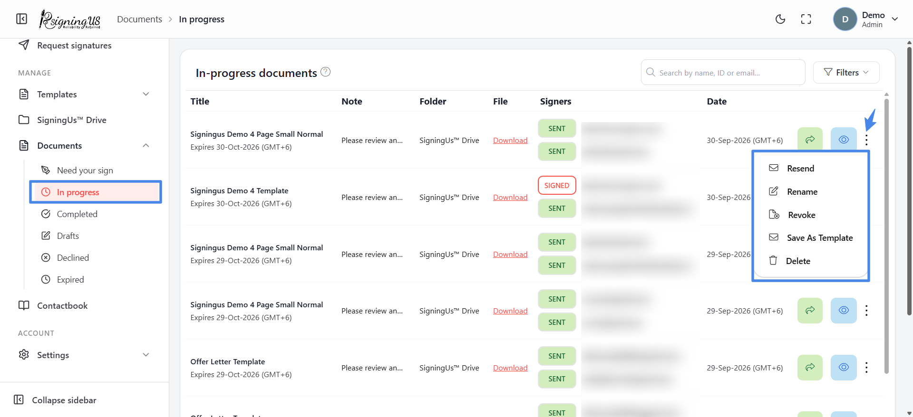Click Collapse sidebar button
The width and height of the screenshot is (913, 417).
(x=55, y=400)
